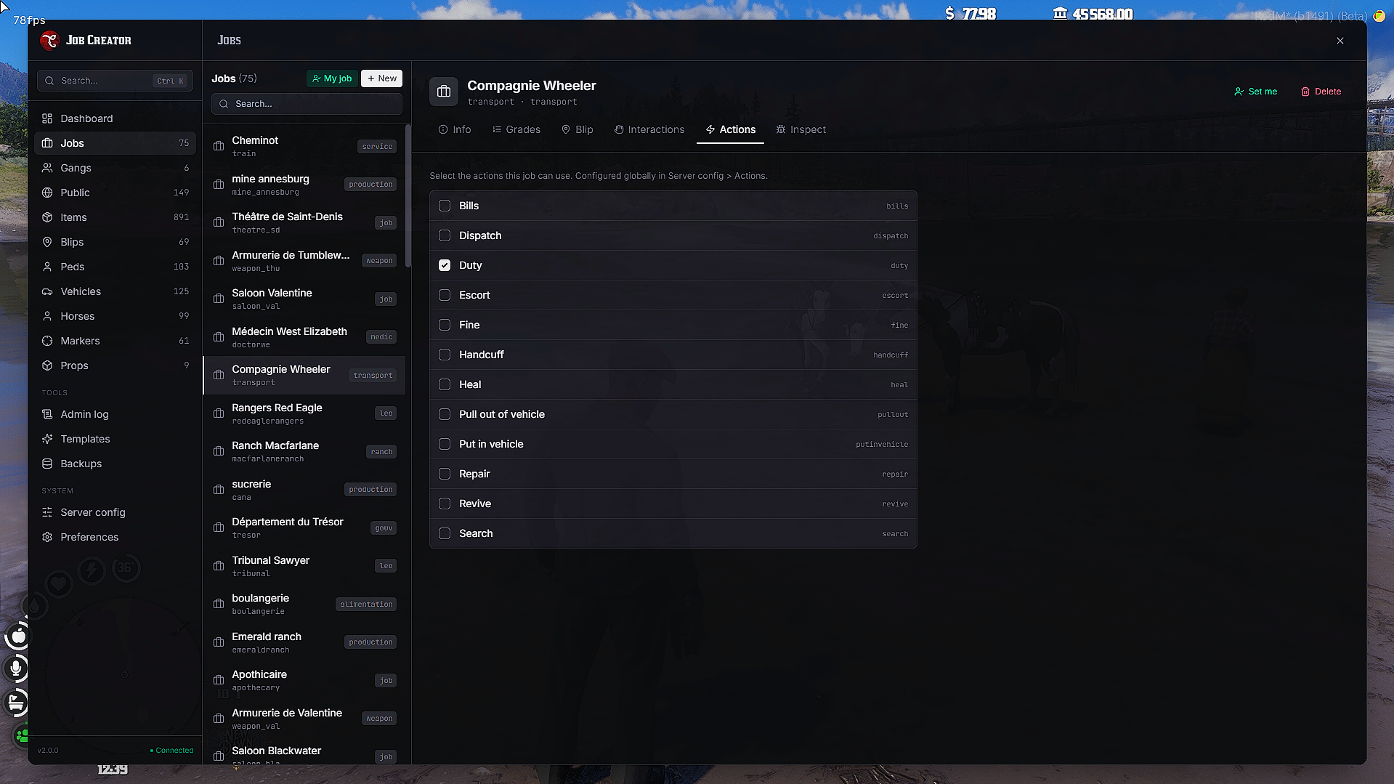Open the Admin log tool
The height and width of the screenshot is (784, 1394).
115,414
